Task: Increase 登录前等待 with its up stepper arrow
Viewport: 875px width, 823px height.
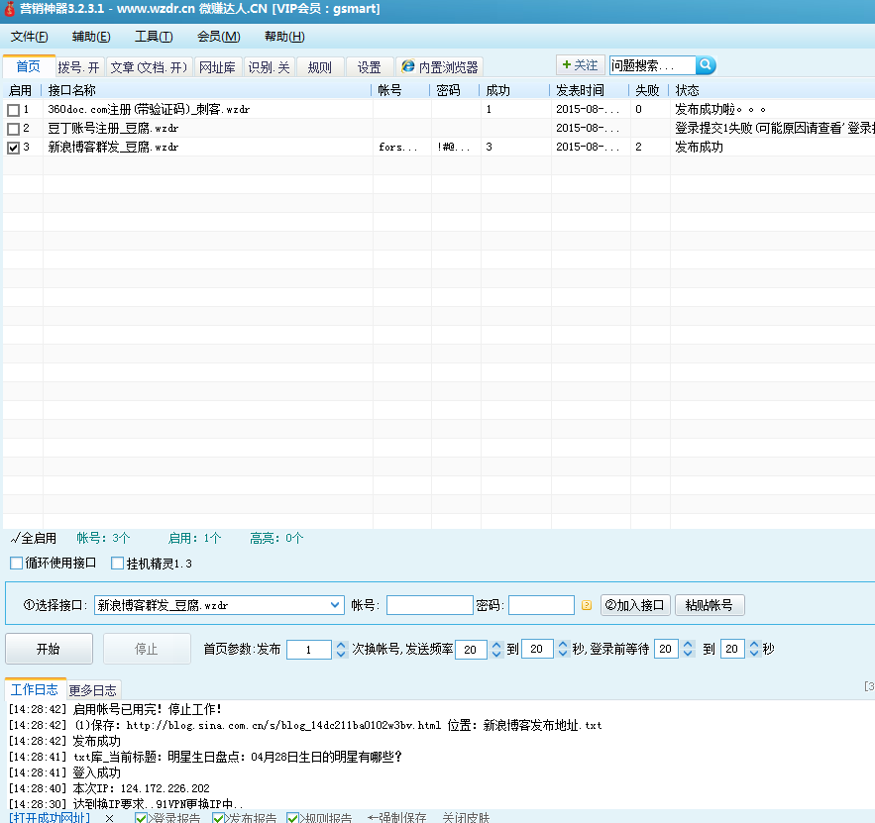Action: [690, 644]
